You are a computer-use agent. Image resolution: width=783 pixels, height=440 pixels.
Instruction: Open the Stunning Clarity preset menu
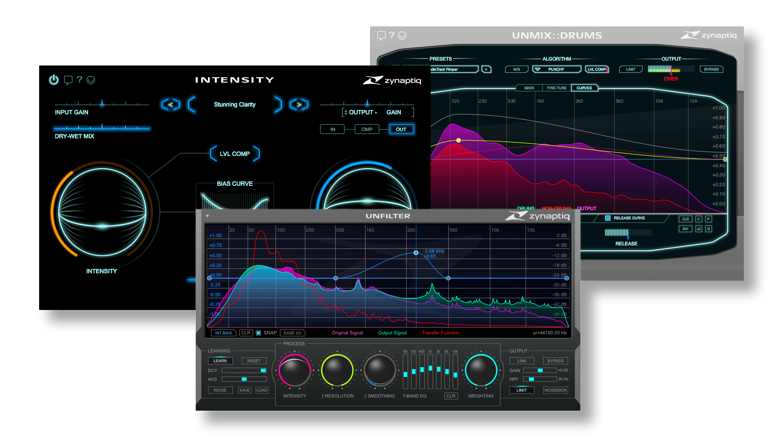pyautogui.click(x=235, y=105)
